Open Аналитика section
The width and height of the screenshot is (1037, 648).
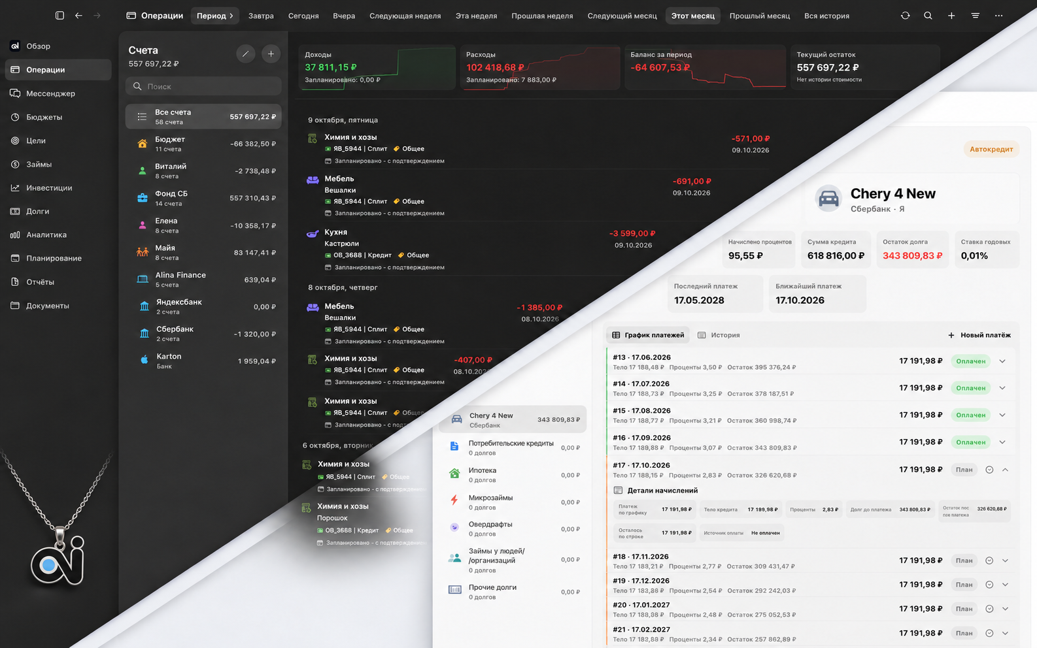58,235
